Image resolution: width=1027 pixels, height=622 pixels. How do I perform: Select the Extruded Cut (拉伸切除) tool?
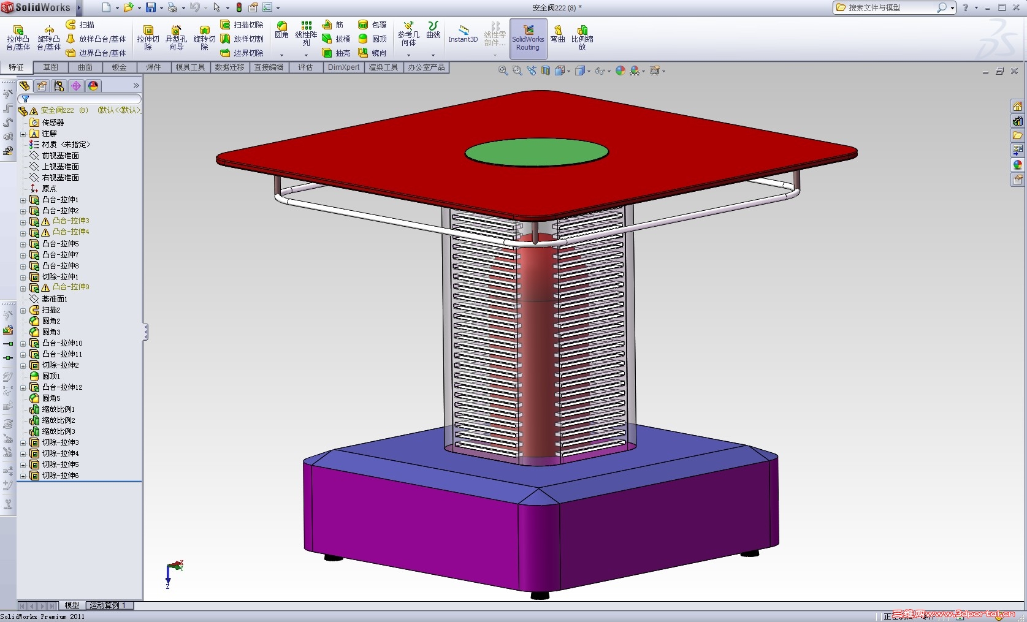[x=148, y=38]
